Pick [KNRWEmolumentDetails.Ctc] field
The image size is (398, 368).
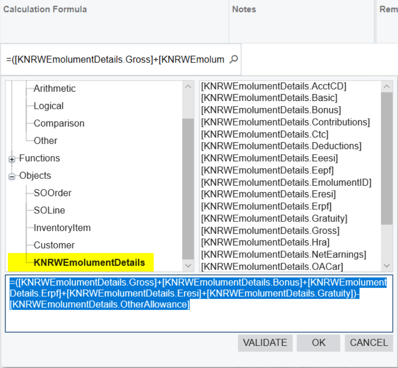pyautogui.click(x=265, y=134)
